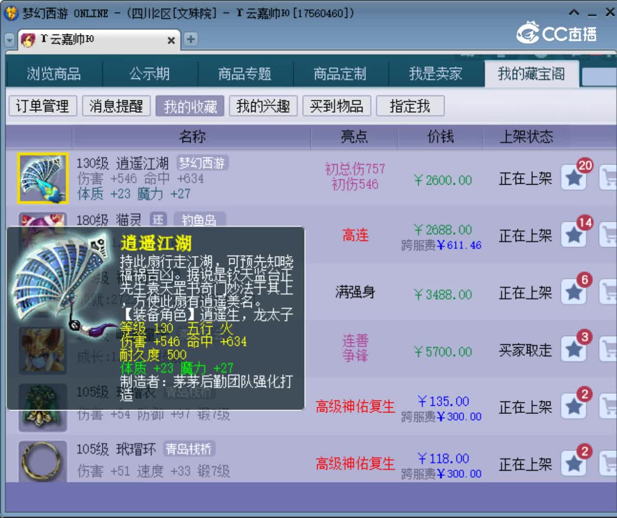Close the 云嘉帅 character tab
This screenshot has width=617, height=518.
point(171,40)
